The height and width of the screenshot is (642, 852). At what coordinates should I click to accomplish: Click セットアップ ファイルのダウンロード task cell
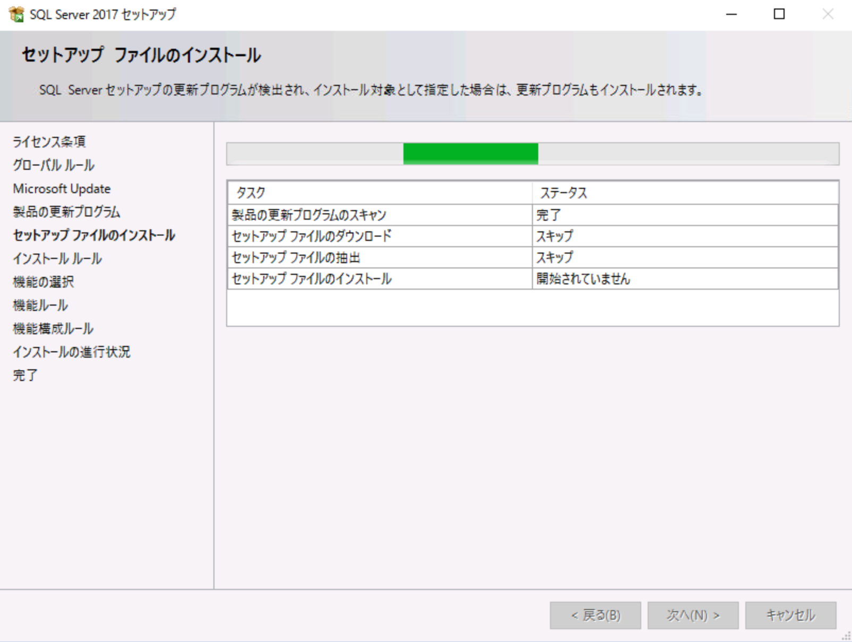click(x=380, y=236)
